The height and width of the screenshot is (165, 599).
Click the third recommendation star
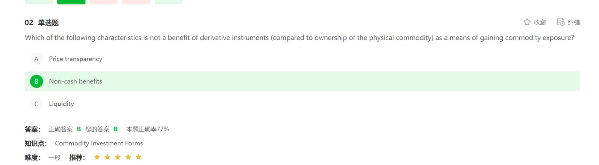(x=118, y=157)
